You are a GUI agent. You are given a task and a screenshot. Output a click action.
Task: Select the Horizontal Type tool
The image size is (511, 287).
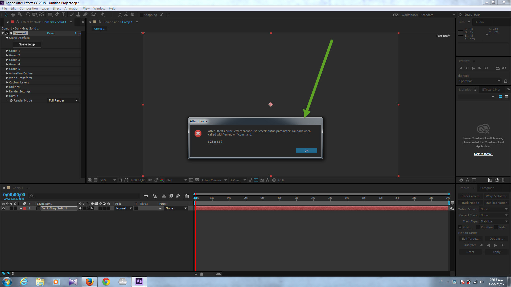(x=63, y=15)
